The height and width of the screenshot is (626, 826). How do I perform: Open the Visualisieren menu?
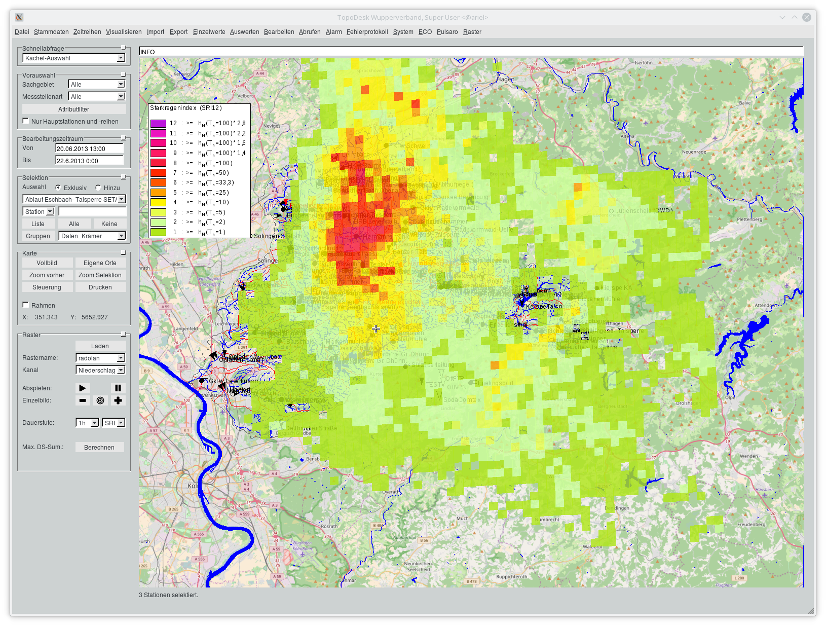(124, 32)
